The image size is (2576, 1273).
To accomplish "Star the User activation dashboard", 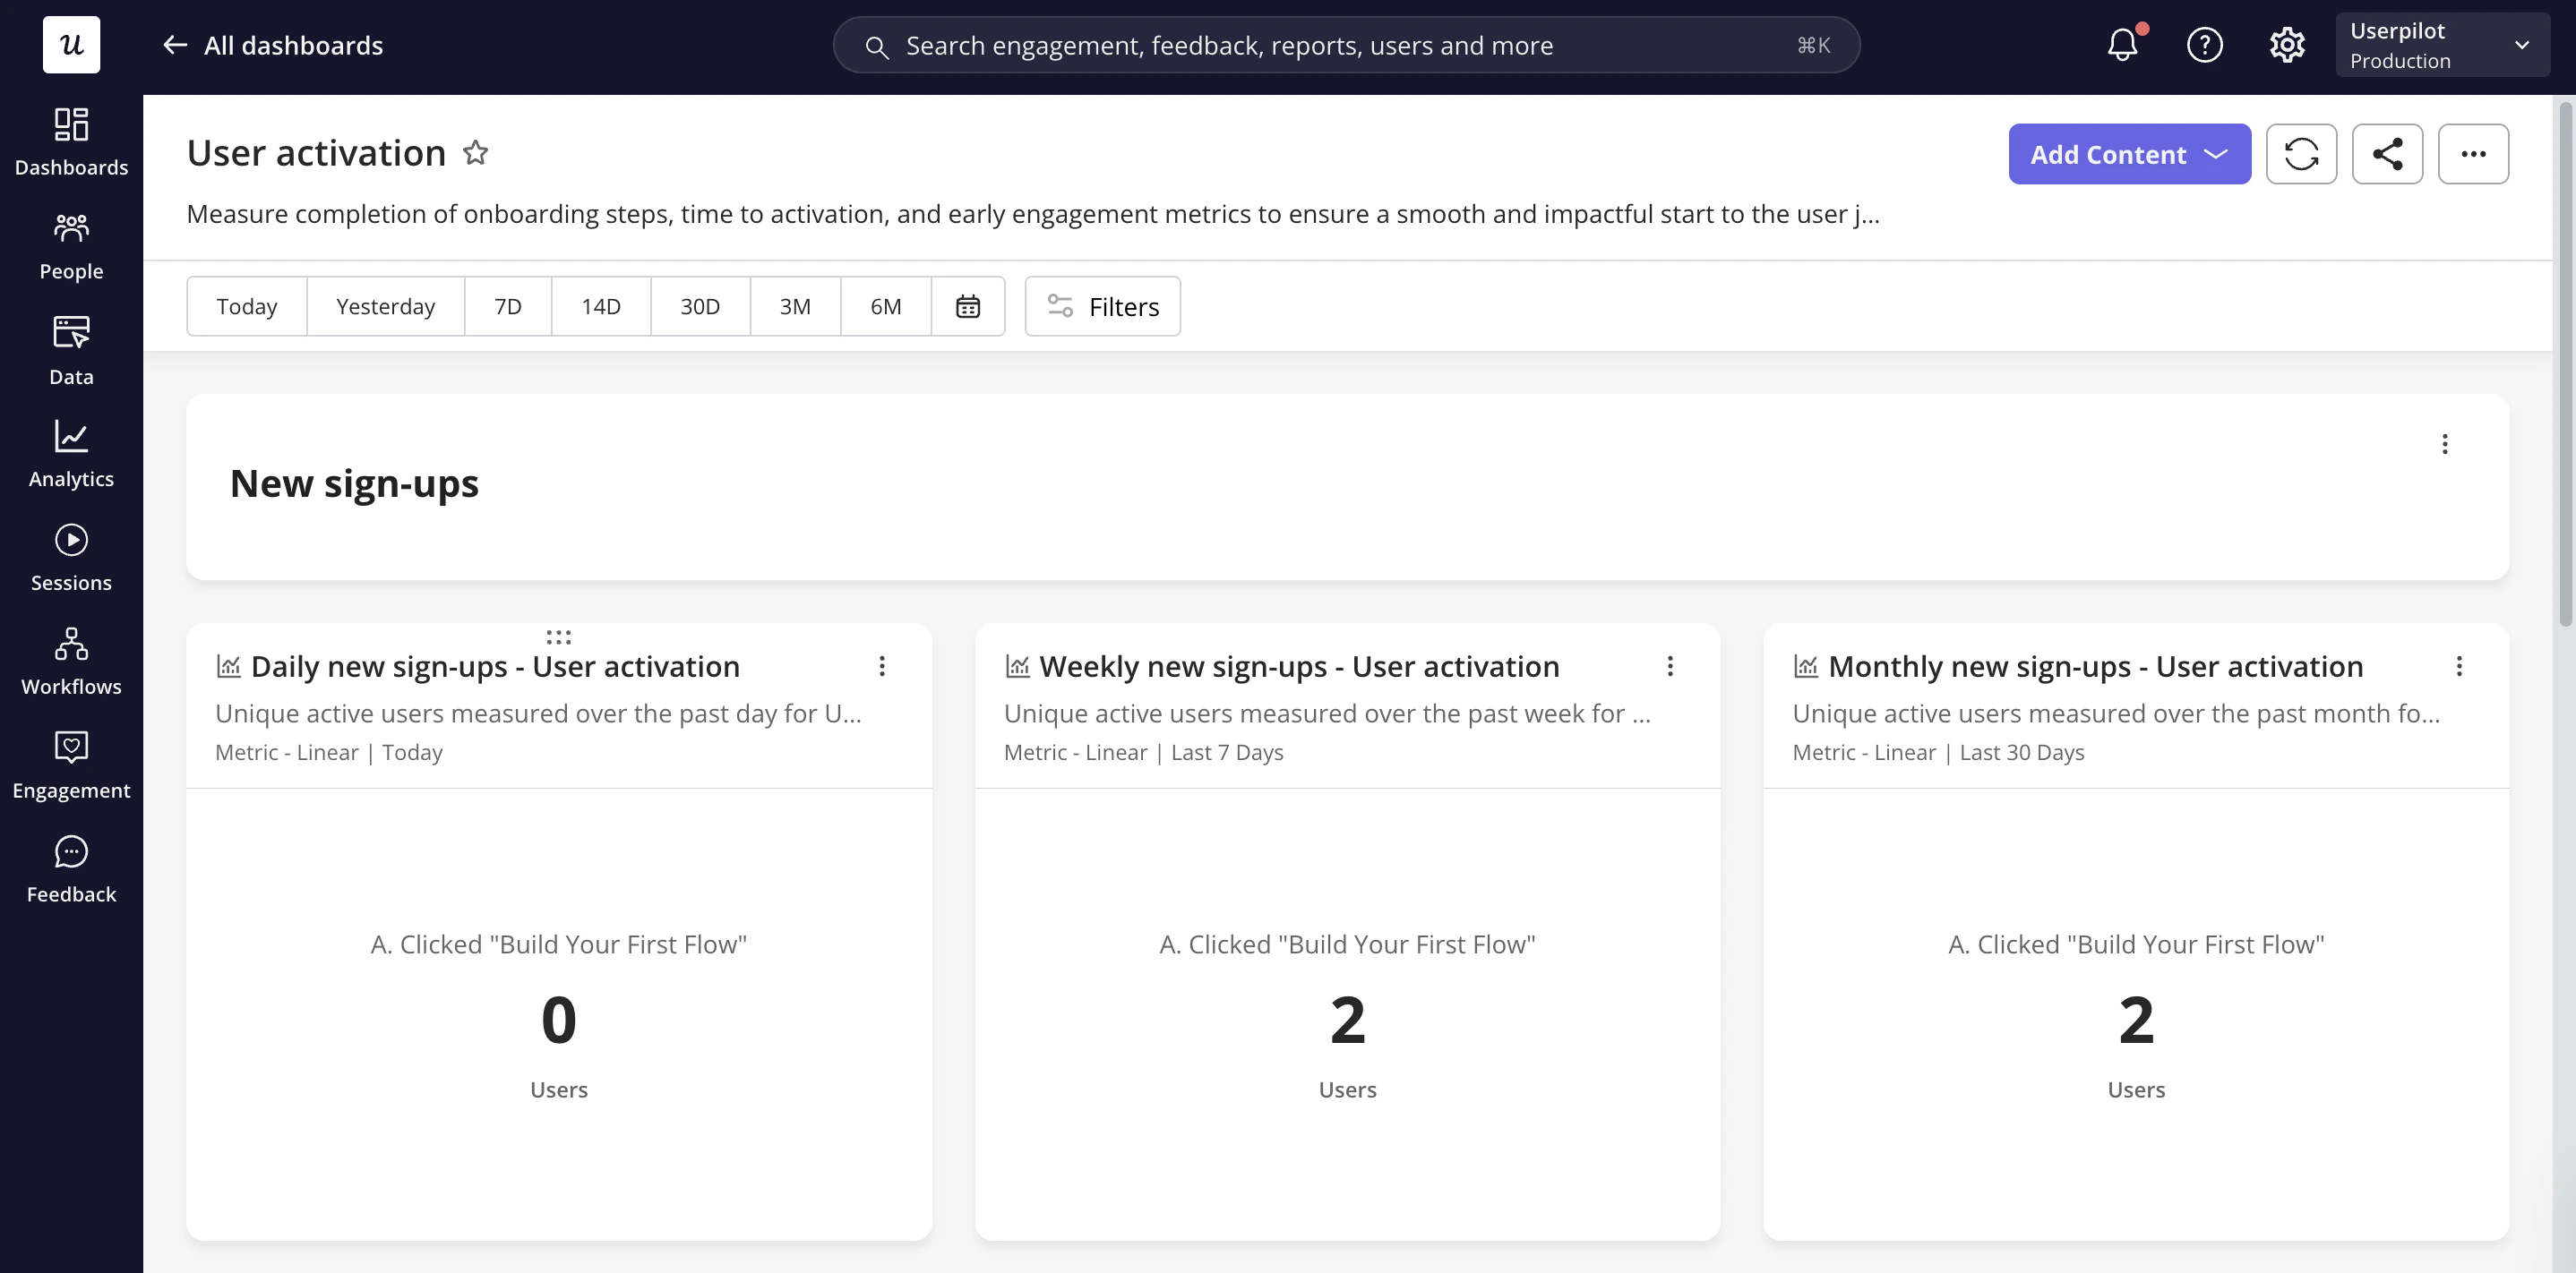I will pyautogui.click(x=475, y=153).
